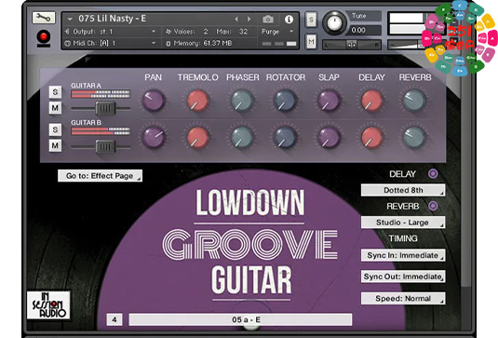Screen dimensions: 498x338
Task: Adjust the Guitar B volume slider
Action: (105, 147)
